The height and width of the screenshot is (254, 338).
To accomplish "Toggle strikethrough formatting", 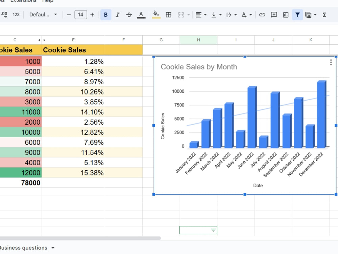I will (x=129, y=15).
